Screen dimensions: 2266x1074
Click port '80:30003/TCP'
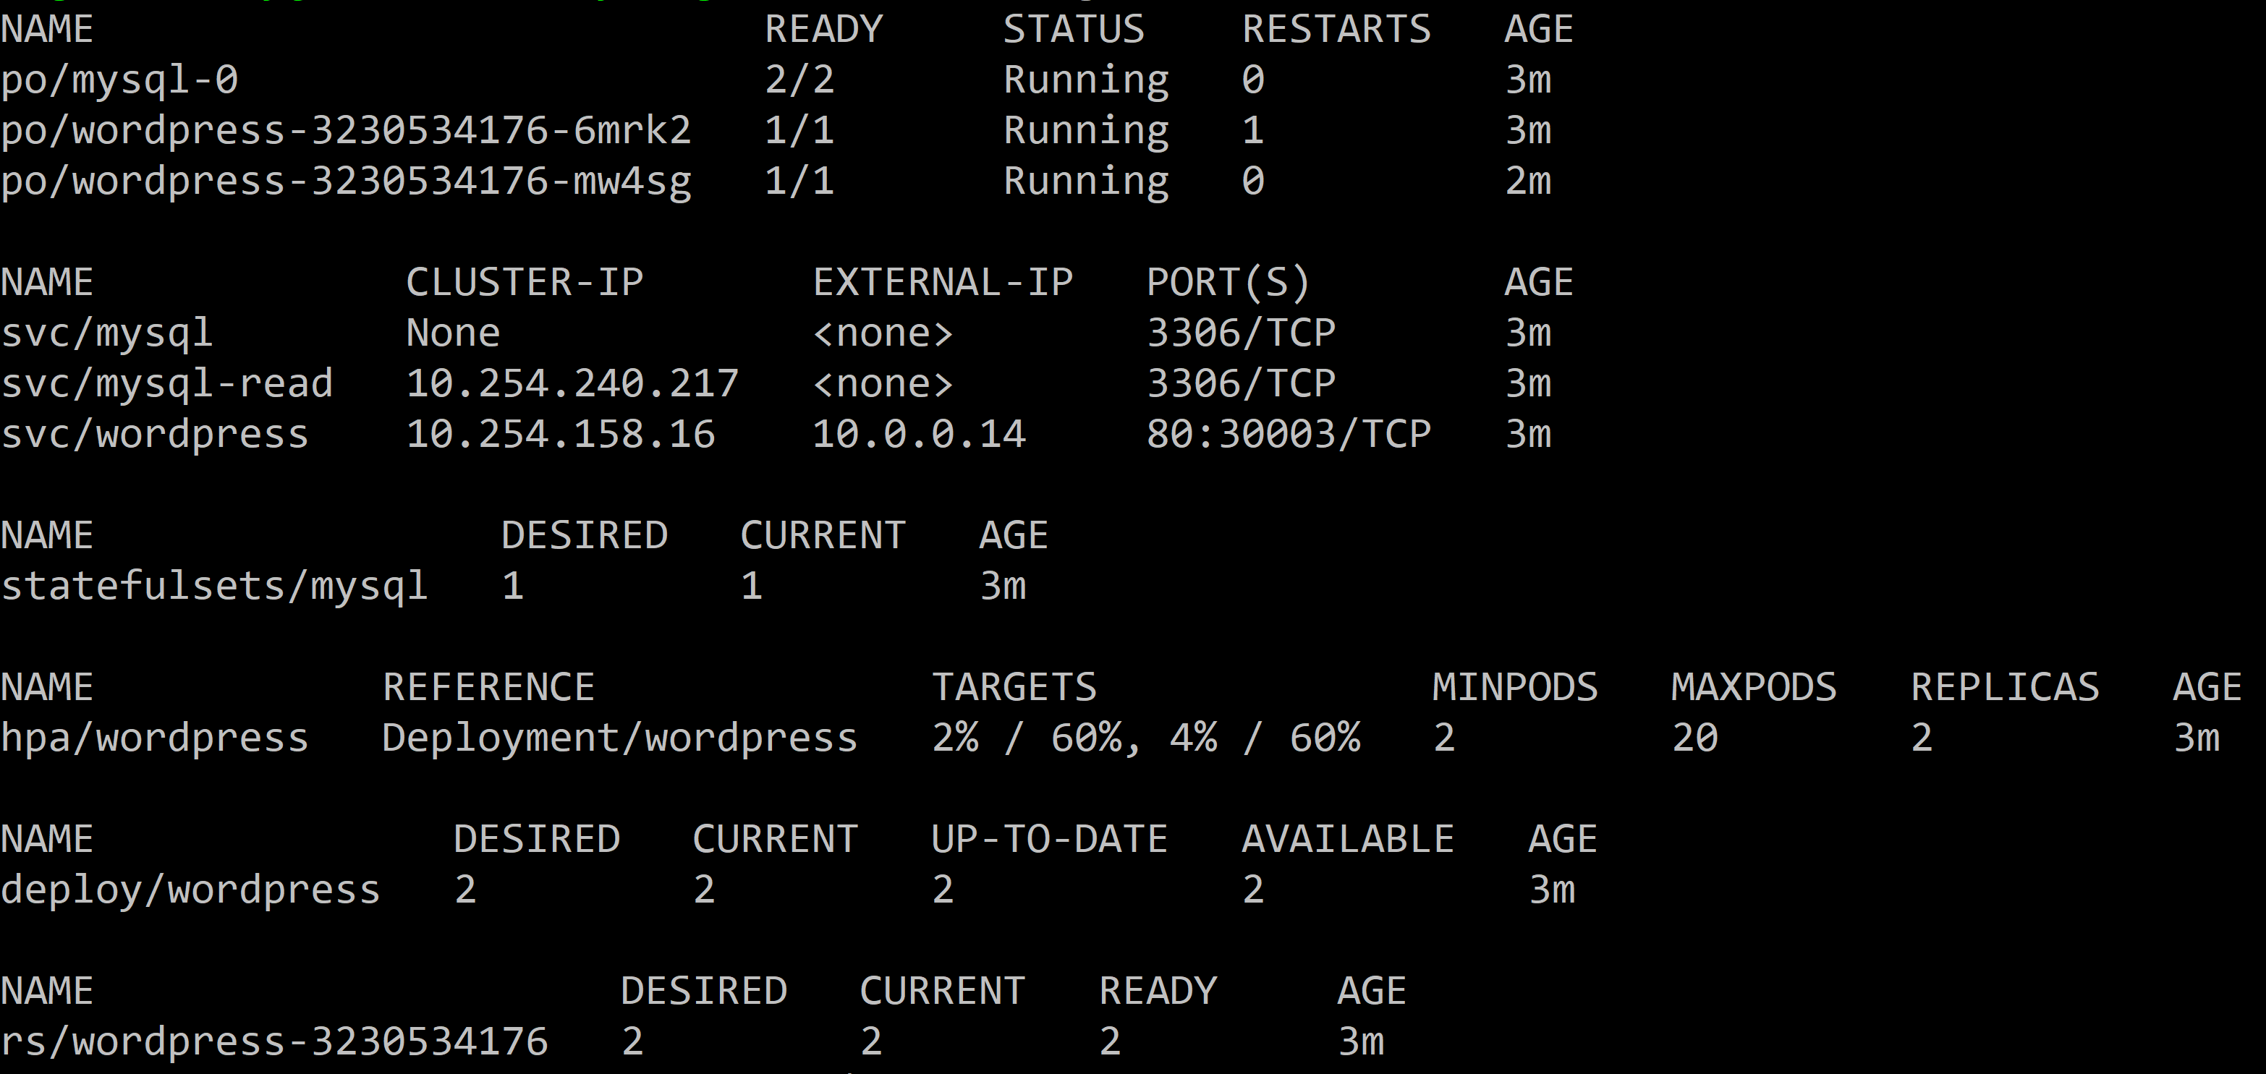(1288, 435)
